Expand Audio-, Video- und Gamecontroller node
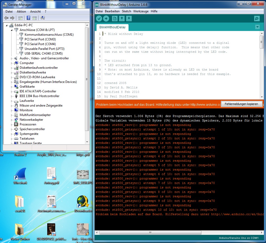This screenshot has width=266, height=243. [12, 59]
